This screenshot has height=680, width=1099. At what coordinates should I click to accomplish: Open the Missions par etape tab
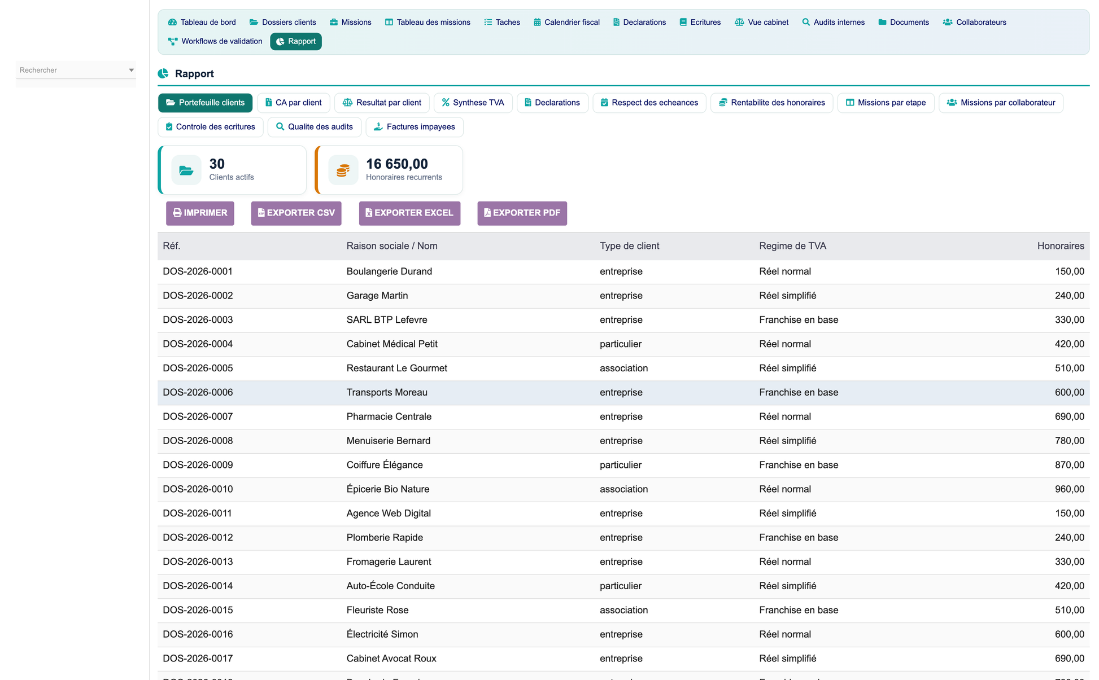point(886,103)
